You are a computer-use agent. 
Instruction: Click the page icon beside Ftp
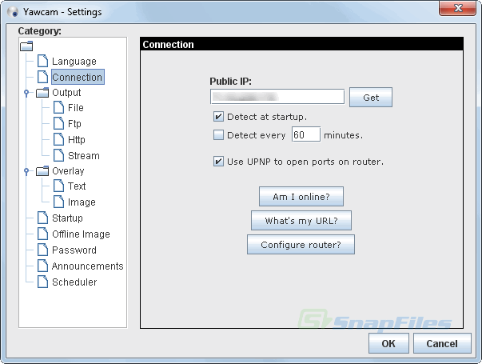click(x=58, y=123)
